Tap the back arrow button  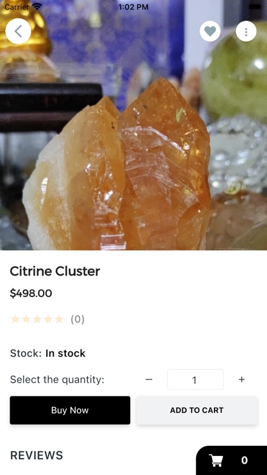tap(18, 31)
